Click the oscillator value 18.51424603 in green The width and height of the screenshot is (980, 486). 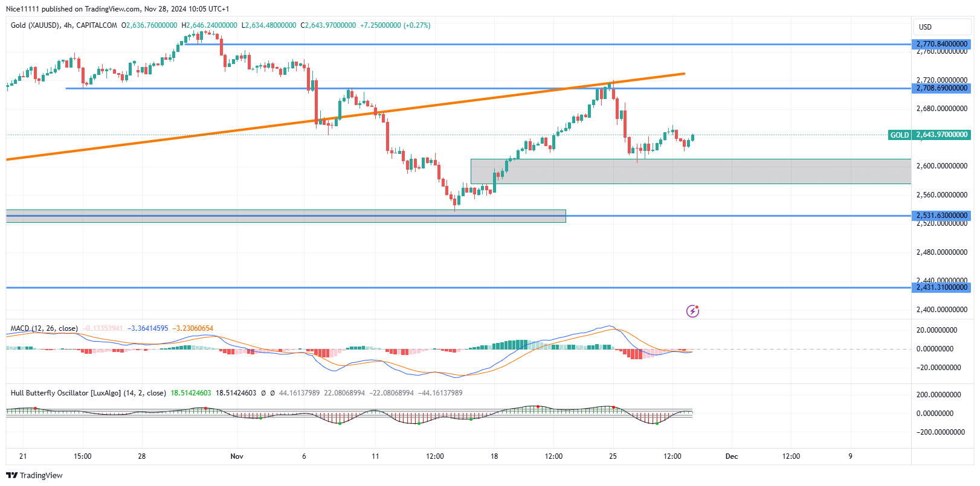[191, 393]
